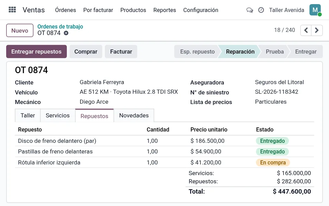Click the Total amount $ 447.600,00
The height and width of the screenshot is (206, 329).
point(292,192)
